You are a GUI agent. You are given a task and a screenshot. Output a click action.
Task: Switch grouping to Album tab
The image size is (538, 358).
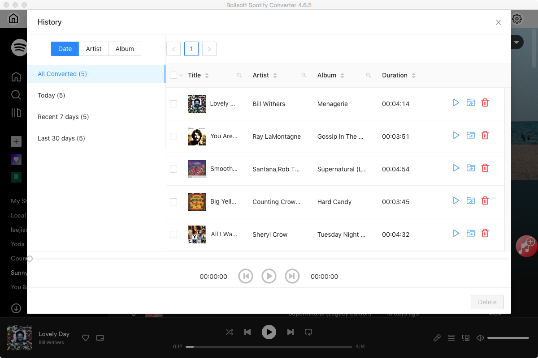[x=125, y=49]
